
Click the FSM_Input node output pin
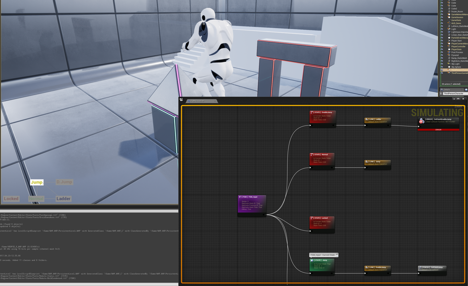(263, 215)
